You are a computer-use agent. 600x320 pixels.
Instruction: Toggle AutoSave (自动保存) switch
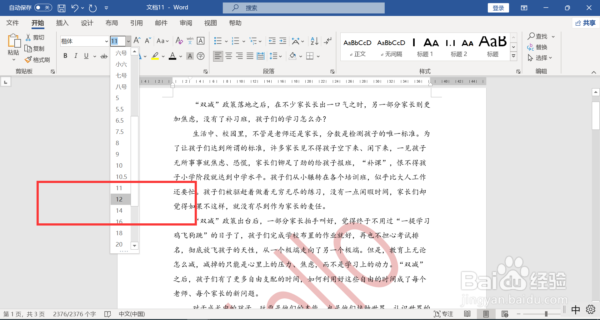click(x=43, y=8)
